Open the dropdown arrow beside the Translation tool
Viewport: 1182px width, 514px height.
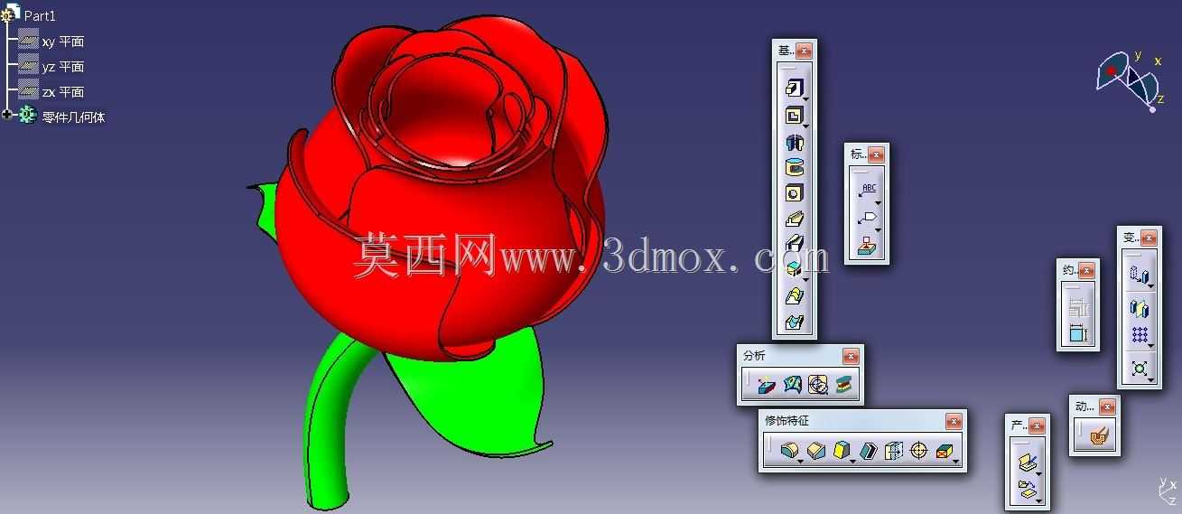pos(1151,286)
